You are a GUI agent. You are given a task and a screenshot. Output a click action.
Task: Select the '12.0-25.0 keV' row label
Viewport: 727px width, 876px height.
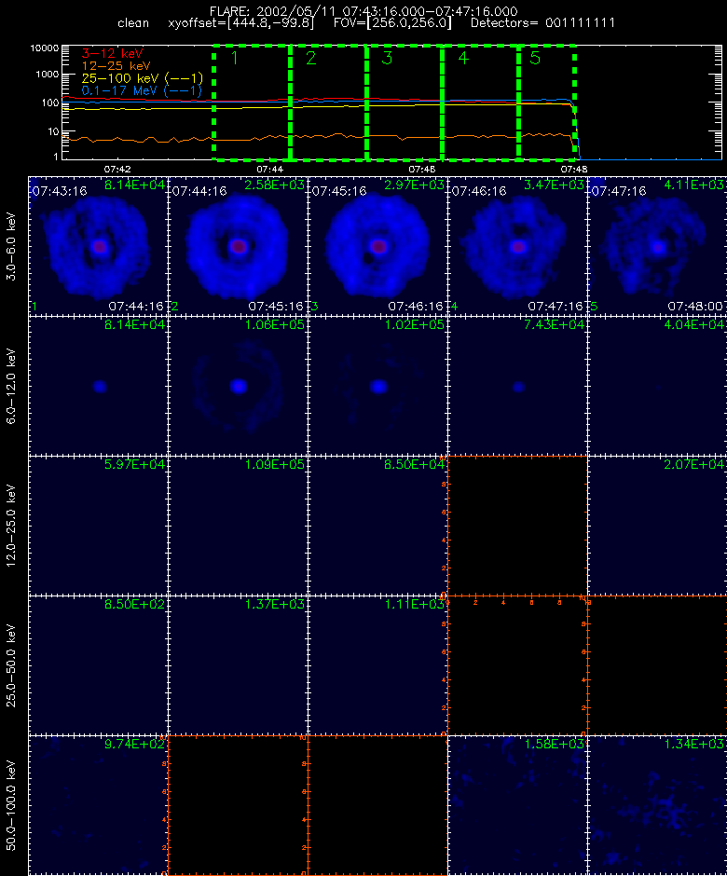click(x=12, y=527)
